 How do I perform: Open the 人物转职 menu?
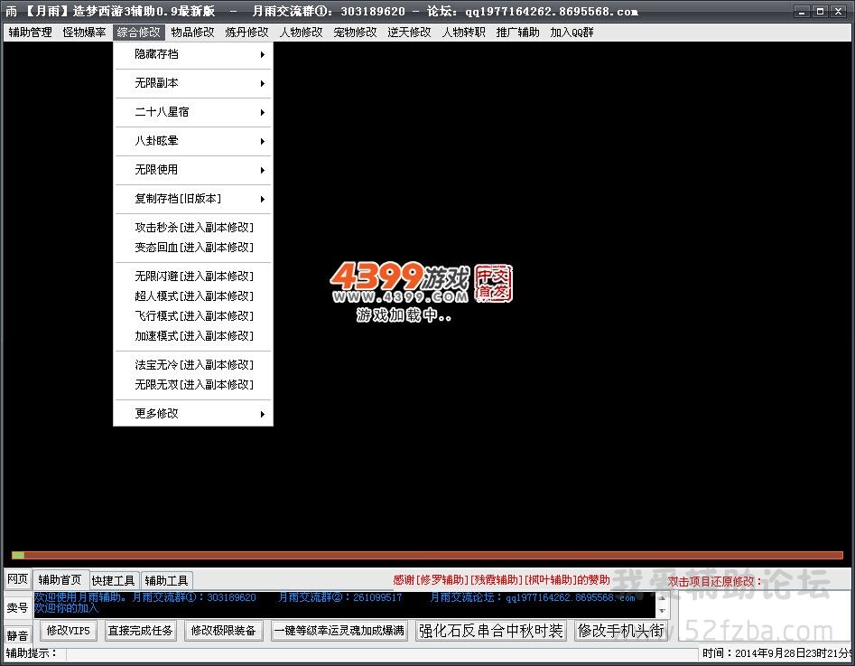click(x=463, y=33)
